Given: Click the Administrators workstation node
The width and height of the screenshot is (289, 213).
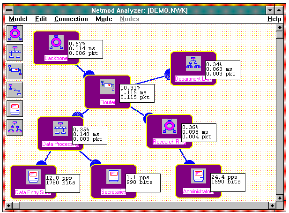Looking at the screenshot, I should point(197,179).
